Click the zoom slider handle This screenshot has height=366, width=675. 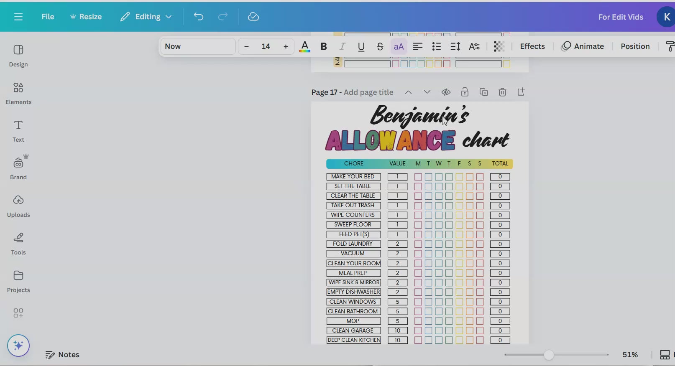tap(549, 355)
